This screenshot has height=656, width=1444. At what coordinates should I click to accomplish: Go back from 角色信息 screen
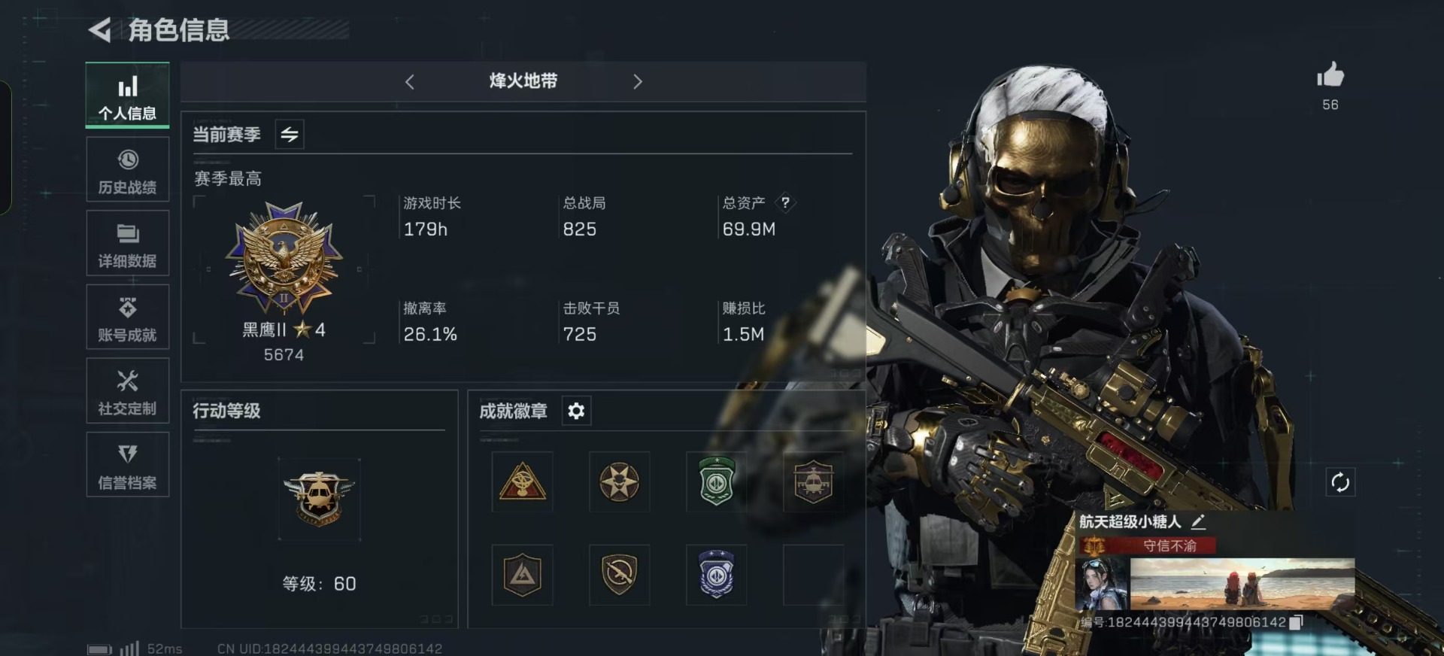pyautogui.click(x=100, y=30)
